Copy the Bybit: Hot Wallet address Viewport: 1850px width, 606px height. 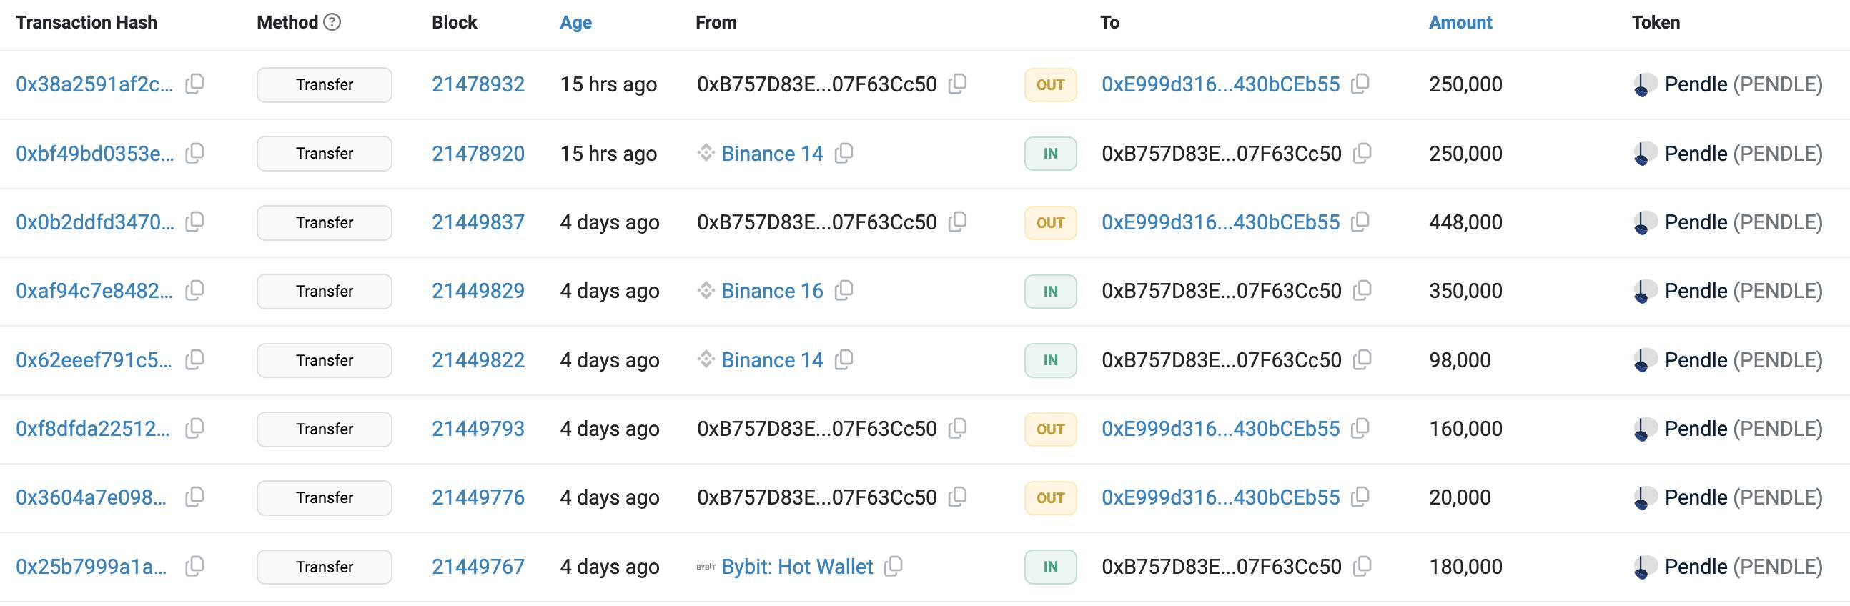(894, 567)
